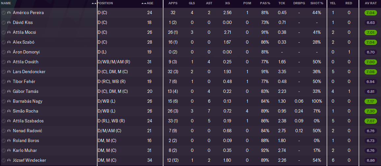The height and width of the screenshot is (166, 381).
Task: Click Simão Rocha's green 7.30 rating badge
Action: pyautogui.click(x=370, y=111)
